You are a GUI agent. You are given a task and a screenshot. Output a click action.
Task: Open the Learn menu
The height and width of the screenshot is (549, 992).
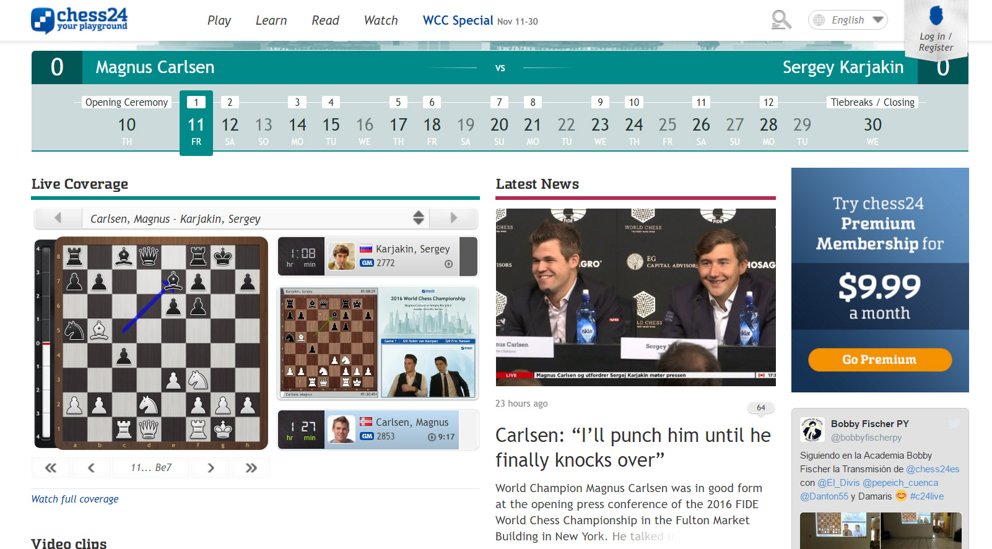click(x=271, y=20)
